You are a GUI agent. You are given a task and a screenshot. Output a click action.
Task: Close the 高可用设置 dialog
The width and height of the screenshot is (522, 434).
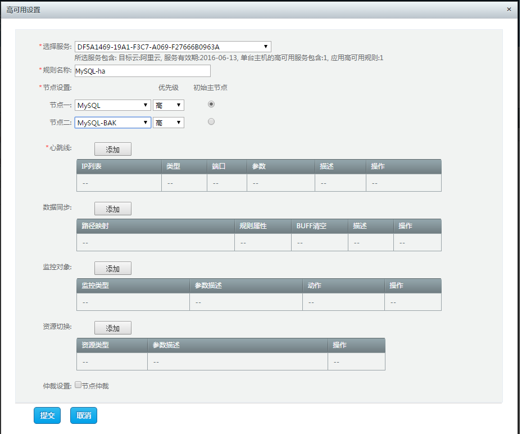coord(509,10)
